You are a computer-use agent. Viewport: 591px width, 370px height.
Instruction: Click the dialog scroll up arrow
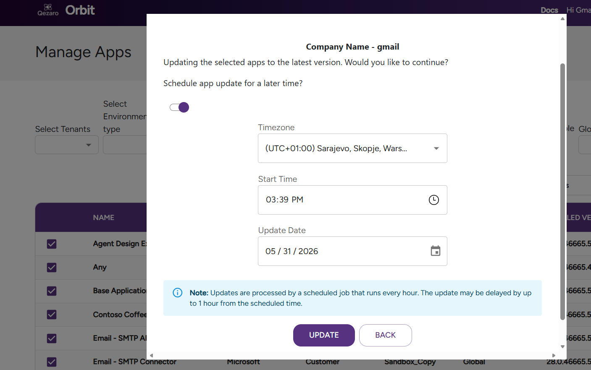tap(563, 18)
